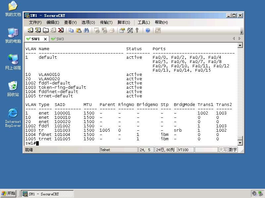Click the 数字 Num Lock indicator
Viewport: 265px width, 198px height.
(x=233, y=150)
